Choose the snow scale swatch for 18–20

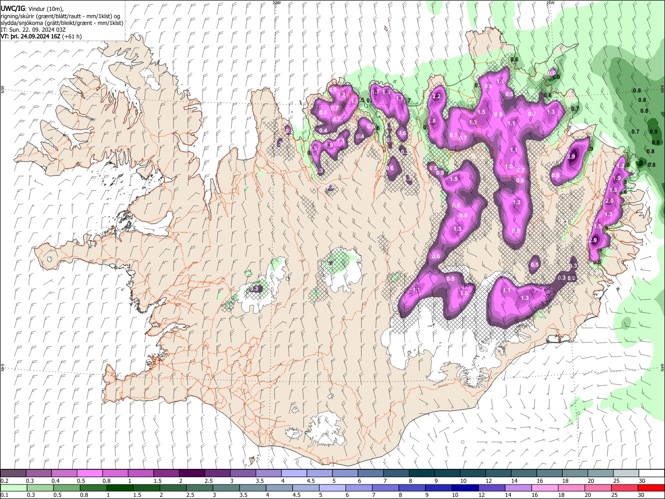(575, 474)
